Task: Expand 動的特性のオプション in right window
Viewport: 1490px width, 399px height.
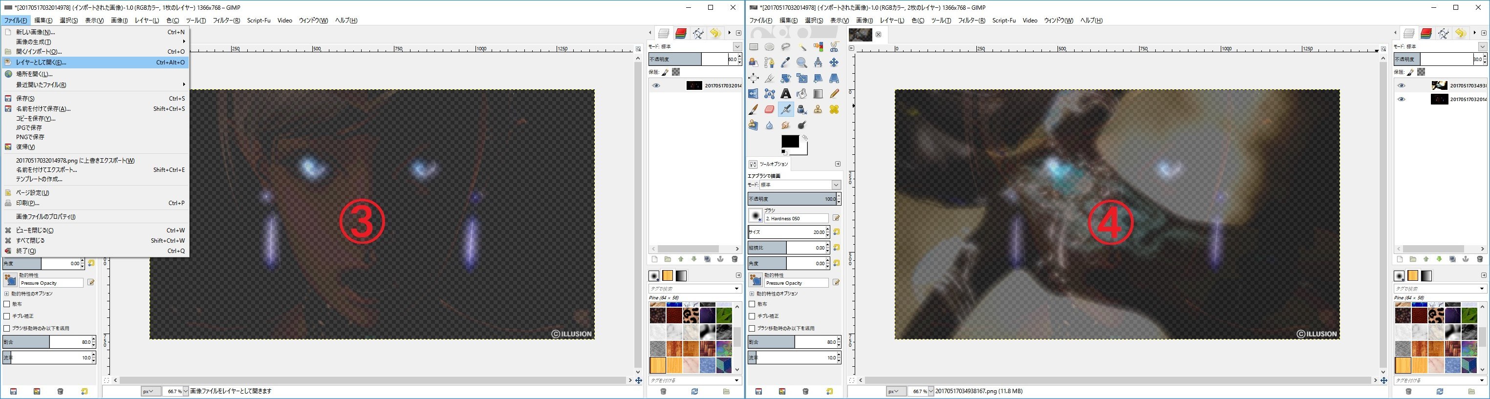Action: (752, 294)
